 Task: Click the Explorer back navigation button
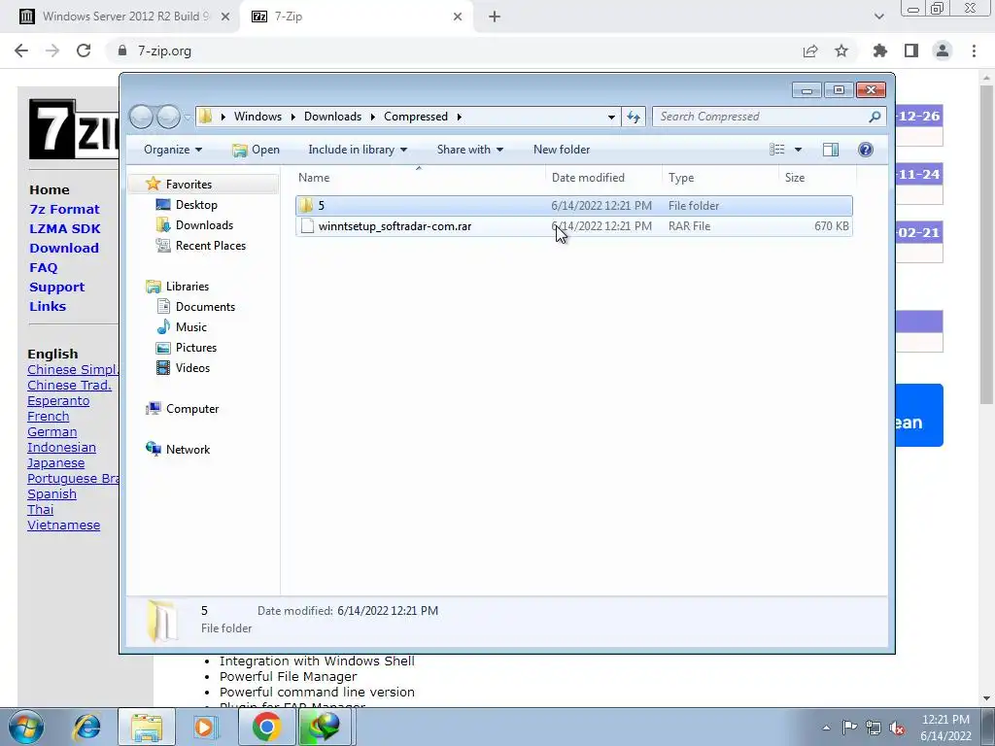pos(141,117)
